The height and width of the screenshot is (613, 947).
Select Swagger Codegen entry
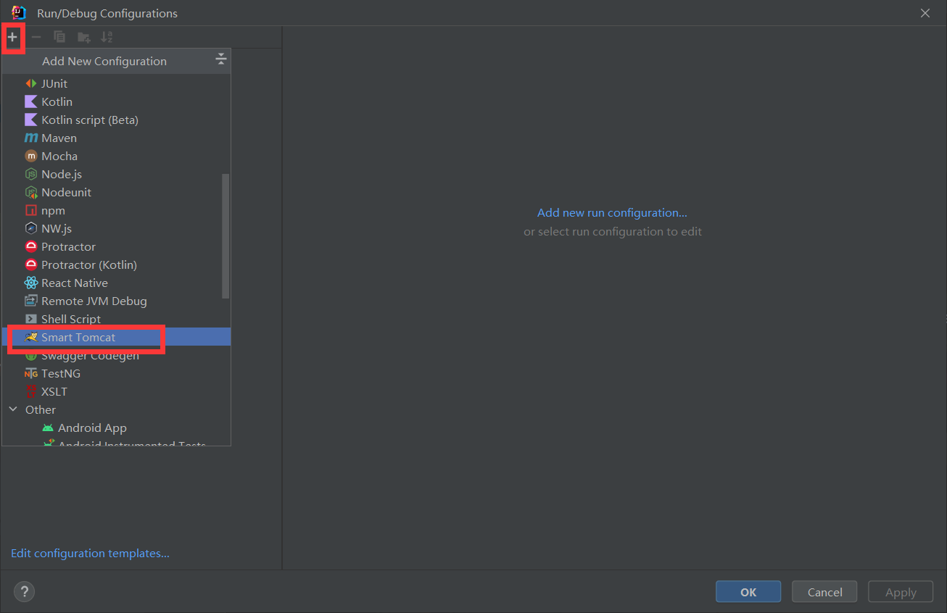click(x=116, y=356)
